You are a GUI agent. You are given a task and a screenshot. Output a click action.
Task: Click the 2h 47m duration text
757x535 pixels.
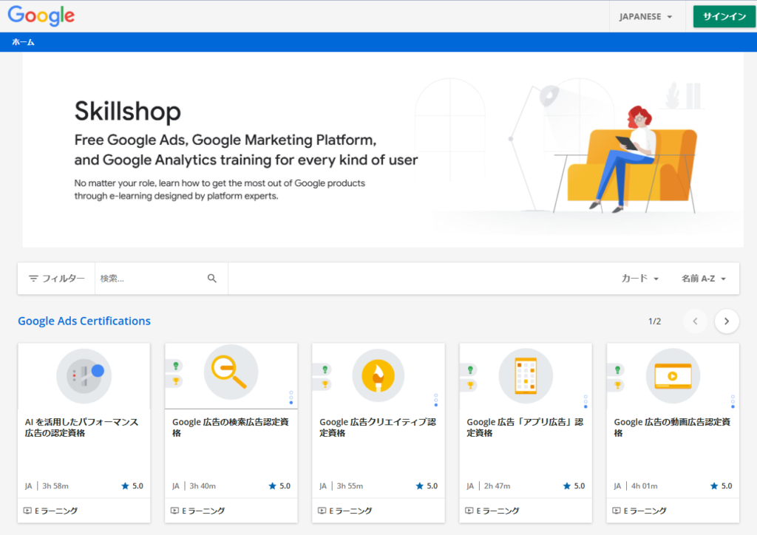tap(498, 485)
